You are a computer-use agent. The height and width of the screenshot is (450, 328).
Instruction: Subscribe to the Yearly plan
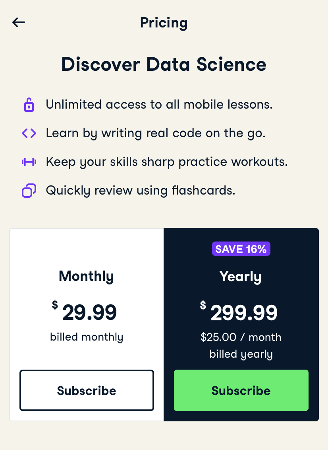pyautogui.click(x=241, y=390)
